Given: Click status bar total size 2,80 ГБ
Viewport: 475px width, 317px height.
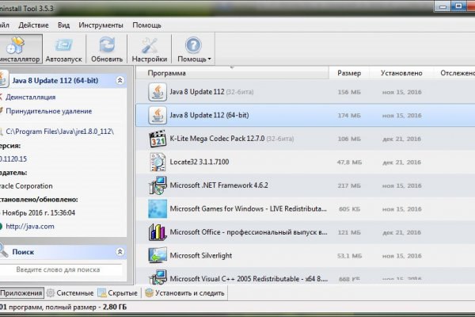Looking at the screenshot, I should coord(115,307).
